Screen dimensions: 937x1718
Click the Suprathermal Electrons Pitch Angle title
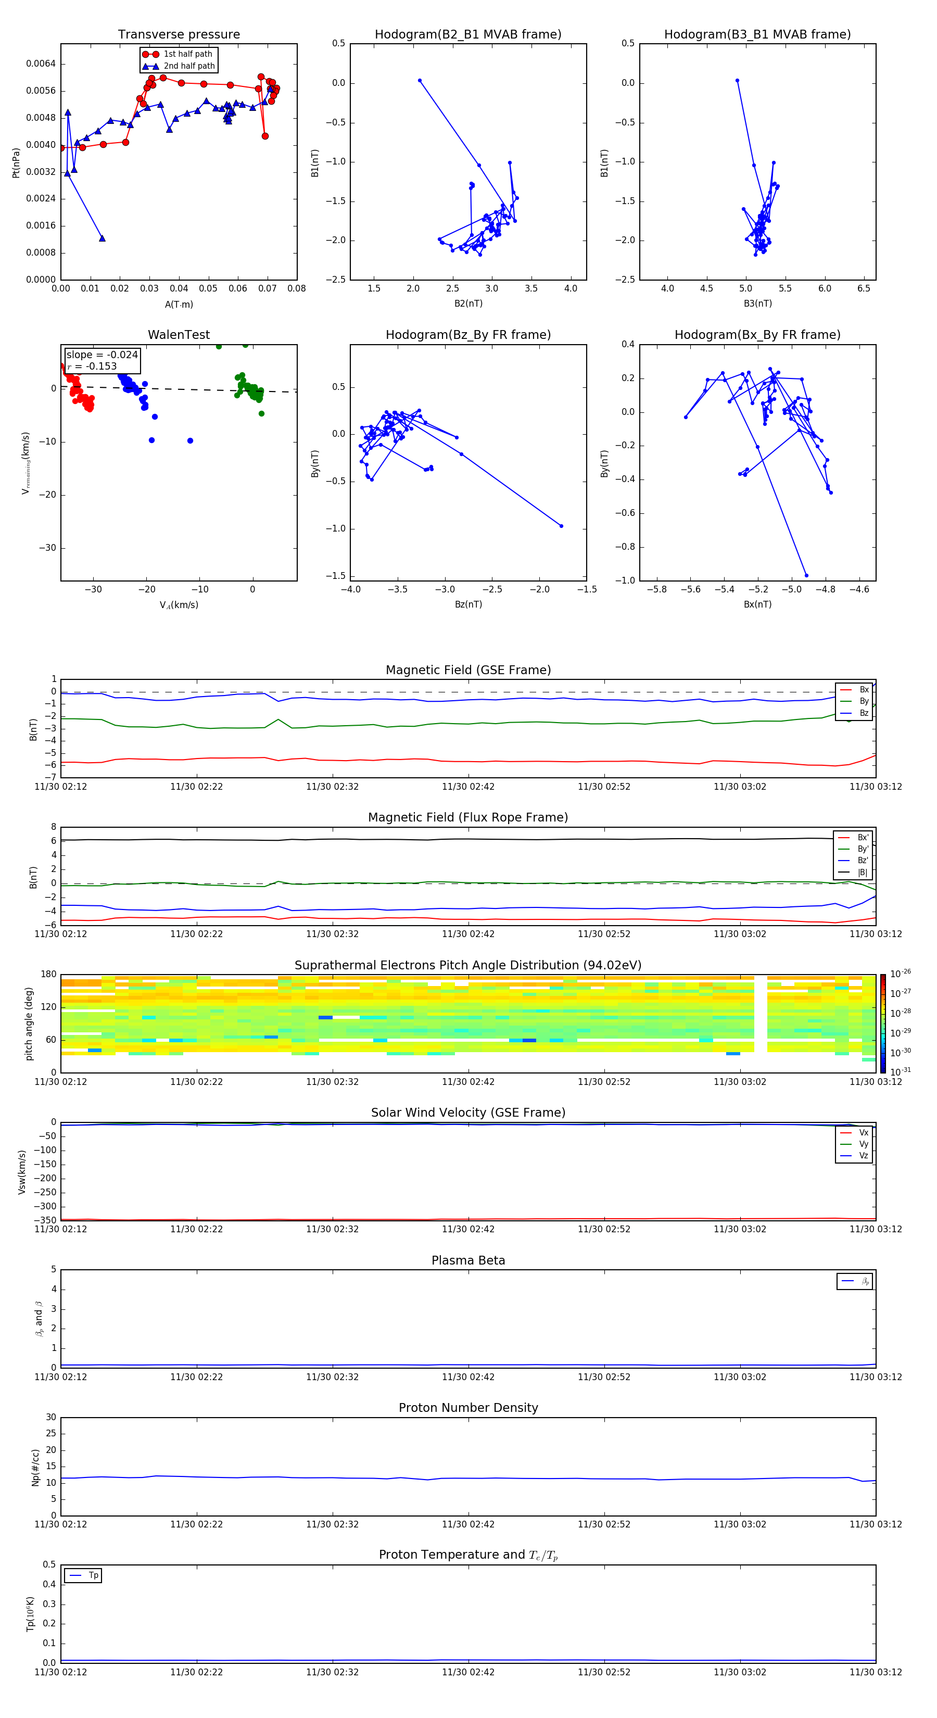[x=468, y=965]
